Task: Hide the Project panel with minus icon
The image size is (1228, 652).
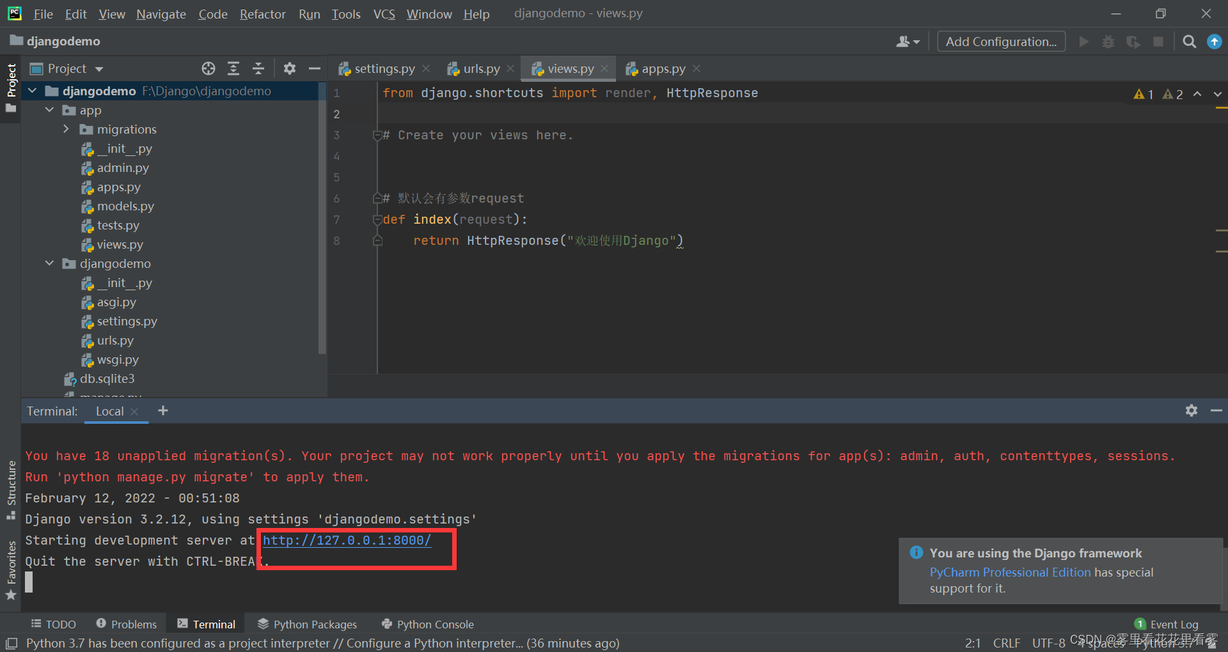Action: 314,68
